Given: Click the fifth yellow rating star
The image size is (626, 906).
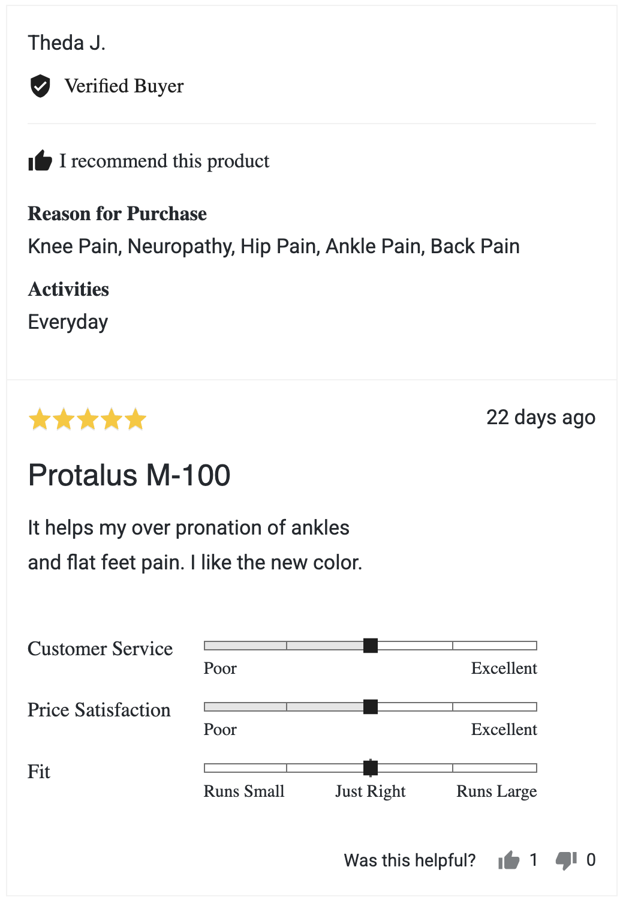Looking at the screenshot, I should [136, 419].
